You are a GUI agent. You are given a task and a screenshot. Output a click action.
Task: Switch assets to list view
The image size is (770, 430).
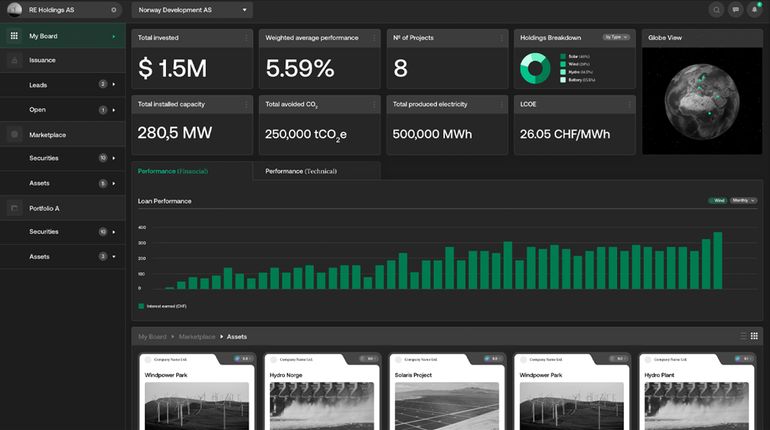pos(744,336)
